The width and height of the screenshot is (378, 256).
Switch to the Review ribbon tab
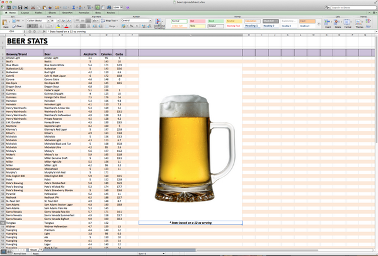click(111, 13)
